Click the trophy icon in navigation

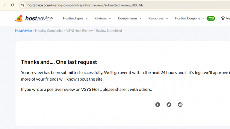tap(223, 18)
